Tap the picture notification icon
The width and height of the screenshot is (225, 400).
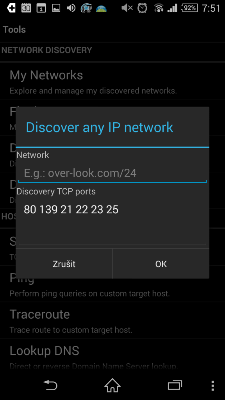click(x=56, y=8)
